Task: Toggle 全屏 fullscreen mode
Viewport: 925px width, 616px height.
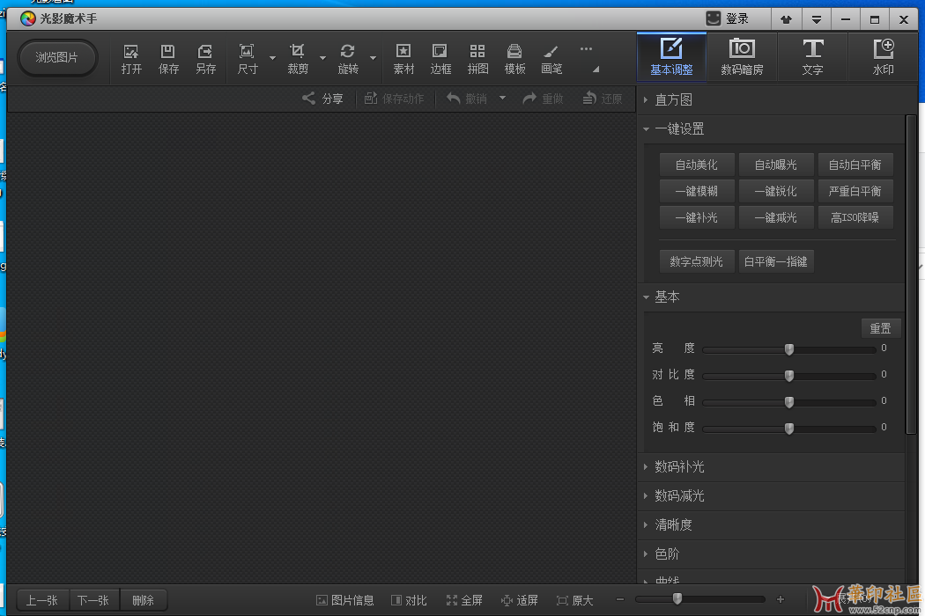Action: (x=464, y=600)
